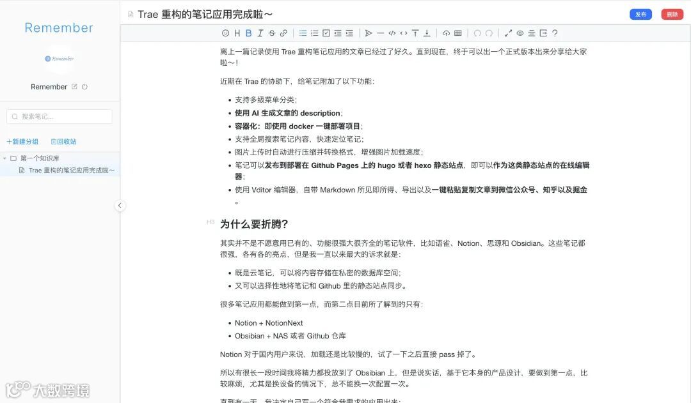The height and width of the screenshot is (403, 691).
Task: Click the document icon beside title
Action: click(x=131, y=15)
